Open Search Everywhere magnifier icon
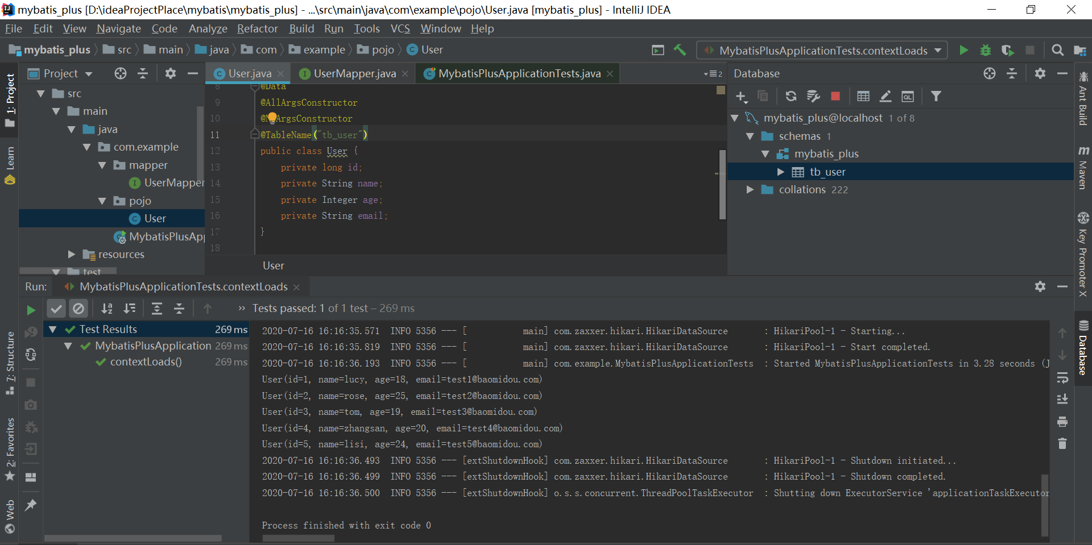The image size is (1092, 545). pyautogui.click(x=1057, y=50)
